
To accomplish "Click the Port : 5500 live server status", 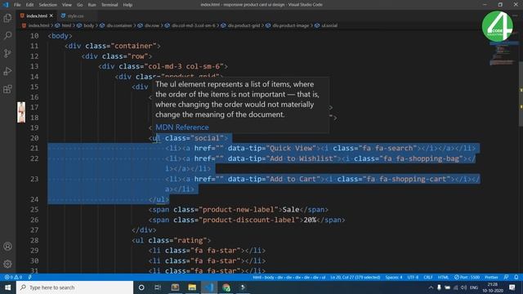I will point(467,277).
